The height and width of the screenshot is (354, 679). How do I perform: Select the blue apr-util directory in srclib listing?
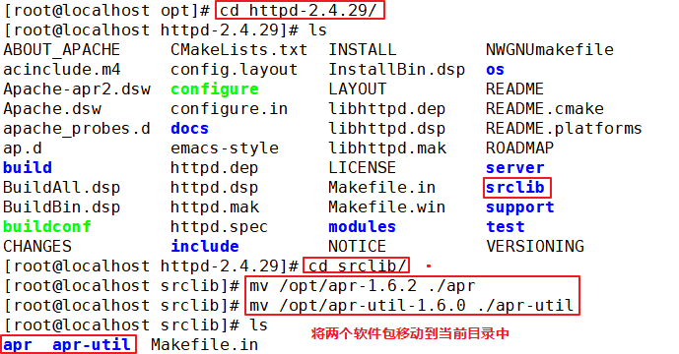point(92,345)
